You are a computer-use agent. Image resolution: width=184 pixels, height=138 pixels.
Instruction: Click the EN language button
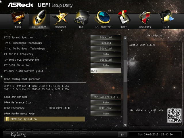point(122,135)
